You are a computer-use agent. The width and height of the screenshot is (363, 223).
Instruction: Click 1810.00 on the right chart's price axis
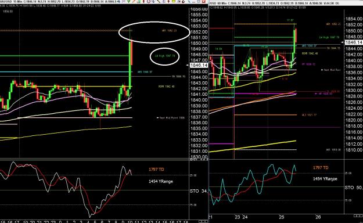[354, 150]
